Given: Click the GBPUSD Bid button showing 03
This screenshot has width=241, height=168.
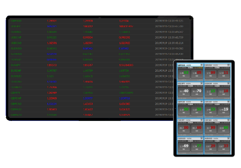Looking at the screenshot, I should [184, 74].
